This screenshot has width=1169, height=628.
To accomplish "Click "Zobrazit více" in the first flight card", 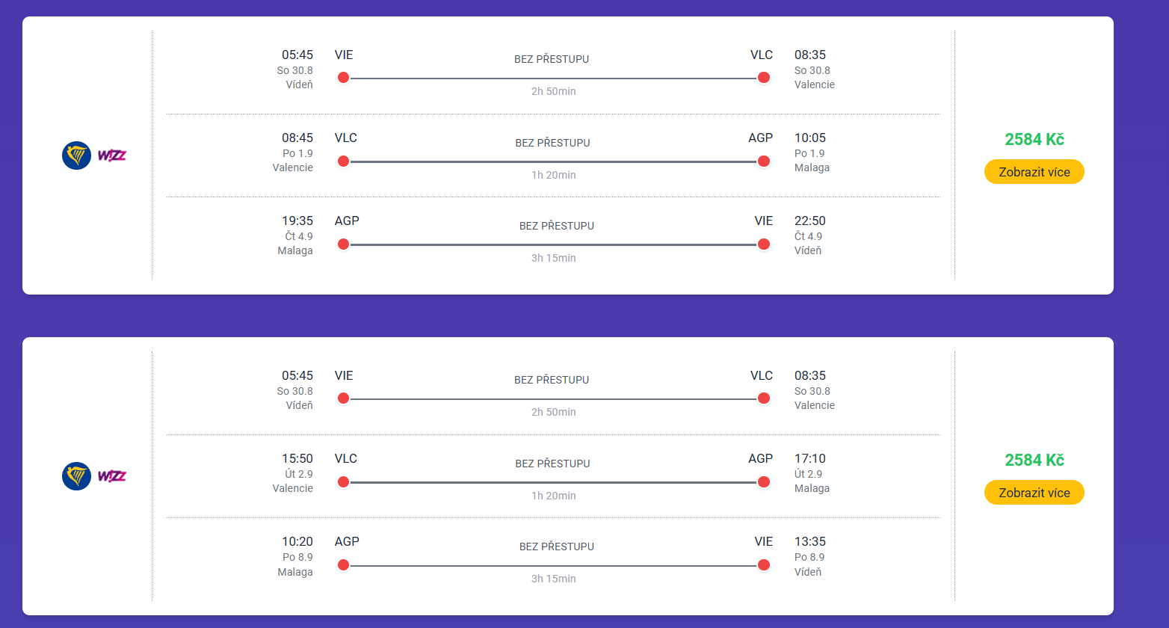I will click(1034, 172).
